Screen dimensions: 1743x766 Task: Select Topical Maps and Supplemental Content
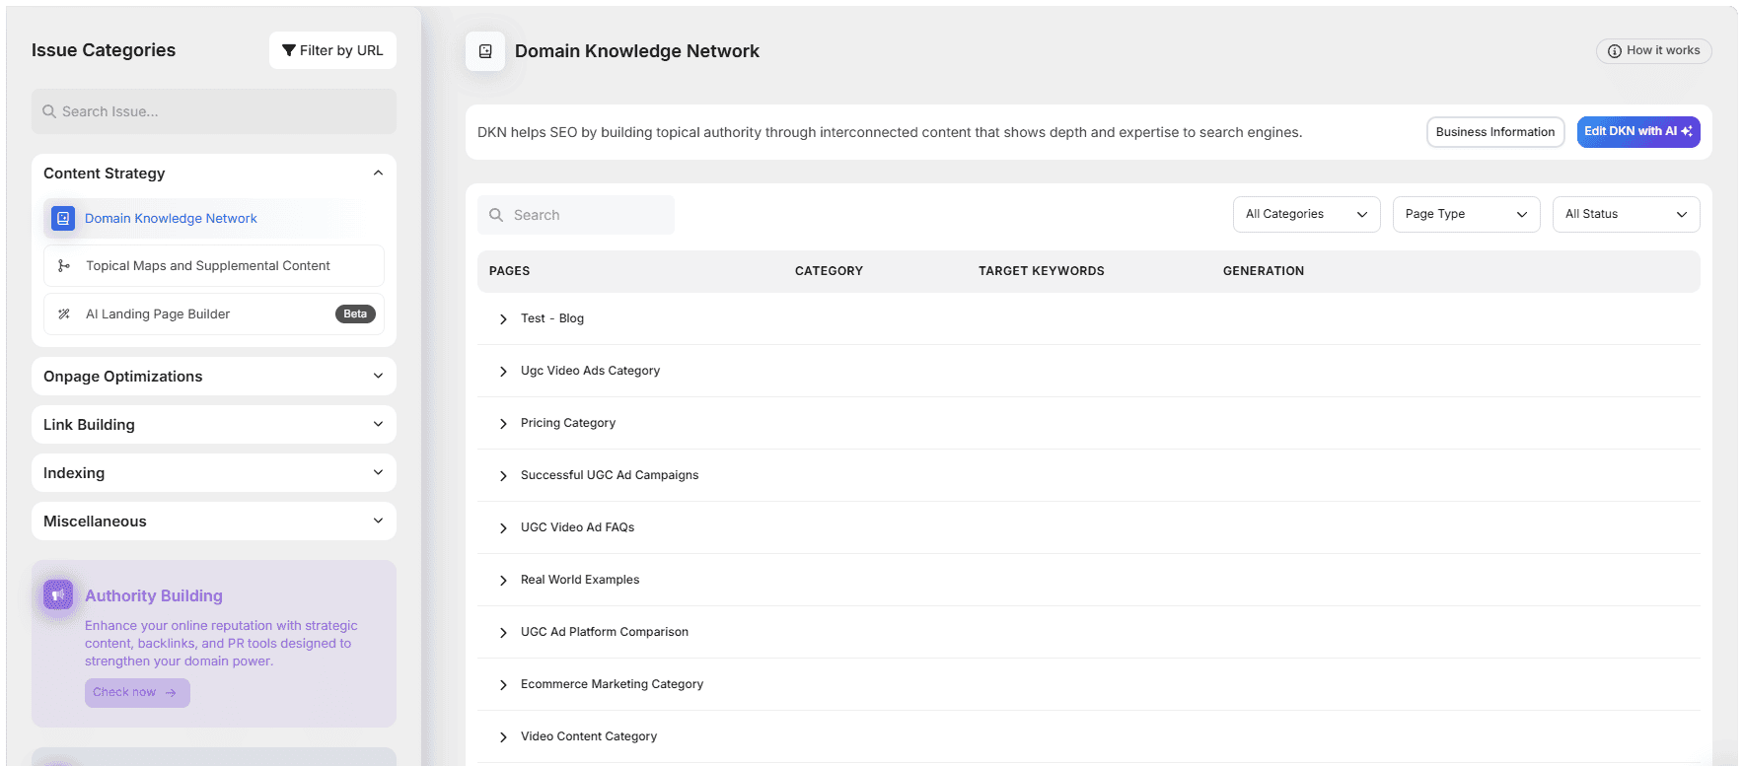tap(208, 266)
